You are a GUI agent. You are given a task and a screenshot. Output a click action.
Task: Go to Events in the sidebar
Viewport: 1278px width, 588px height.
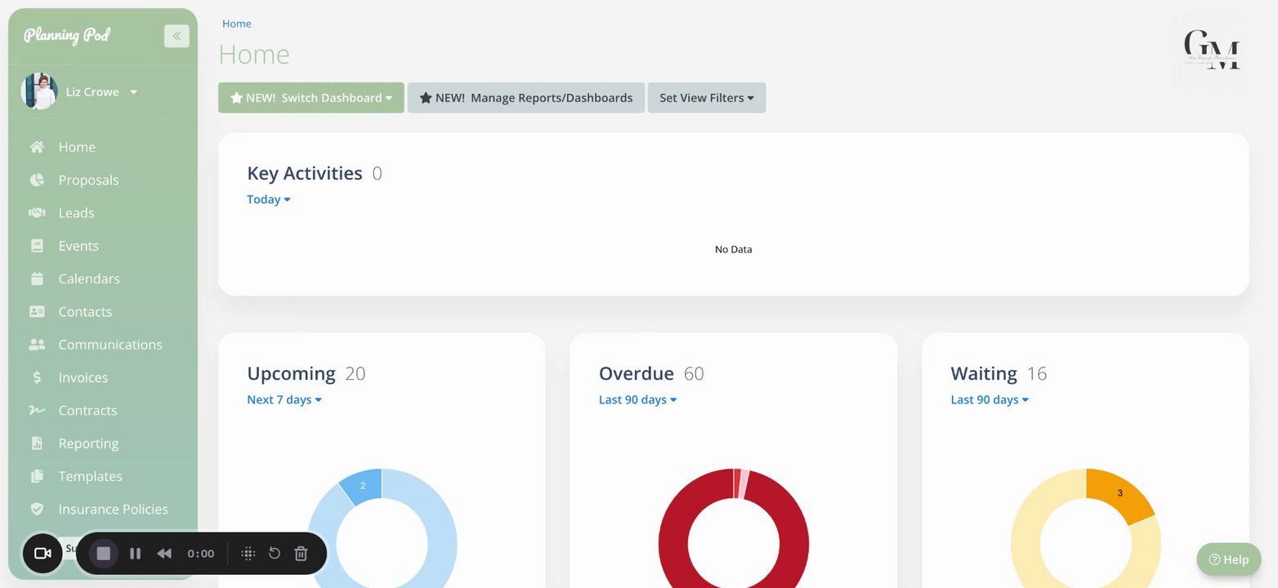[x=78, y=246]
